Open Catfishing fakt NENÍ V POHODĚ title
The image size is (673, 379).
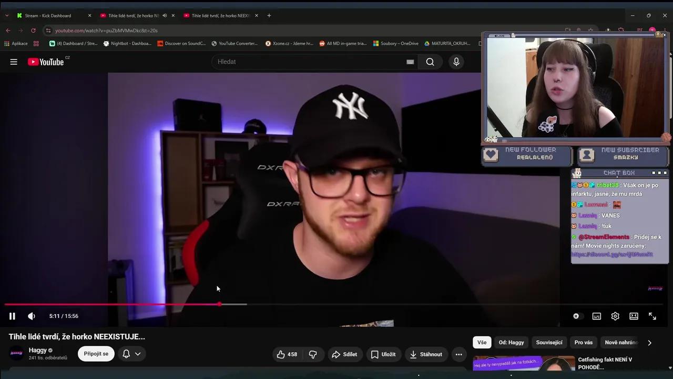pyautogui.click(x=605, y=363)
